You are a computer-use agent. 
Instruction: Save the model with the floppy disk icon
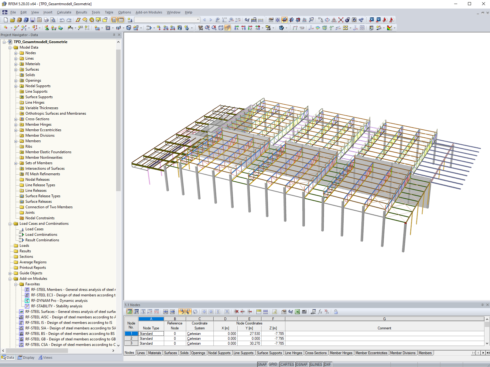tap(32, 20)
